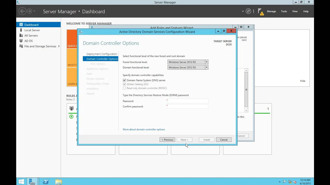
Task: Open the taskbar clock showing 12:14 AM
Action: 305,182
